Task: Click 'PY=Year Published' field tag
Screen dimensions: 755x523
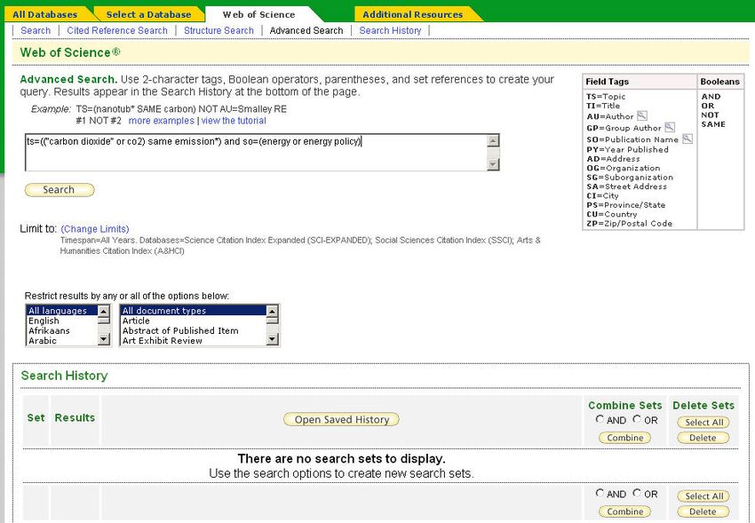Action: click(627, 150)
